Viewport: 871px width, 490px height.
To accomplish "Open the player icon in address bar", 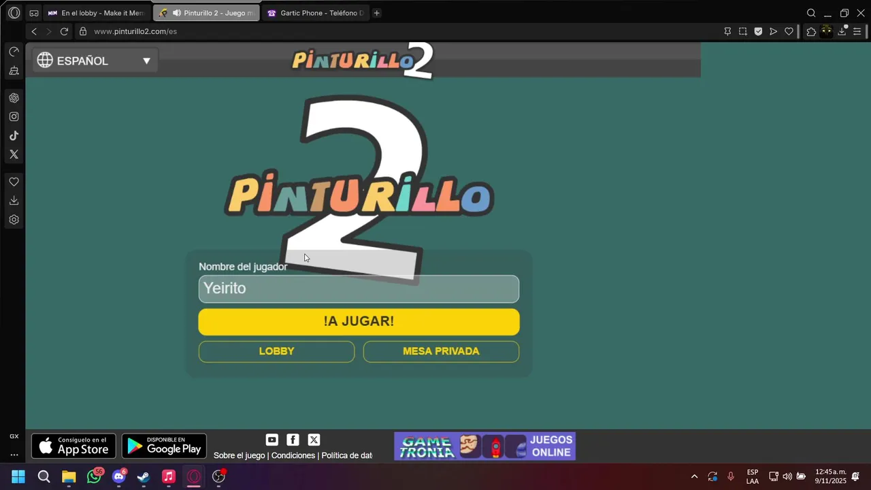I will tap(774, 31).
